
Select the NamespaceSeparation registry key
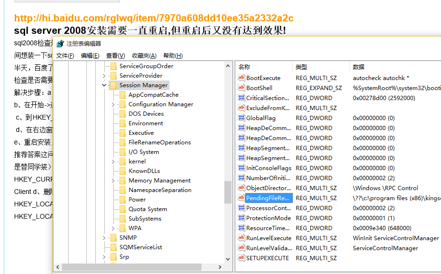click(x=160, y=190)
